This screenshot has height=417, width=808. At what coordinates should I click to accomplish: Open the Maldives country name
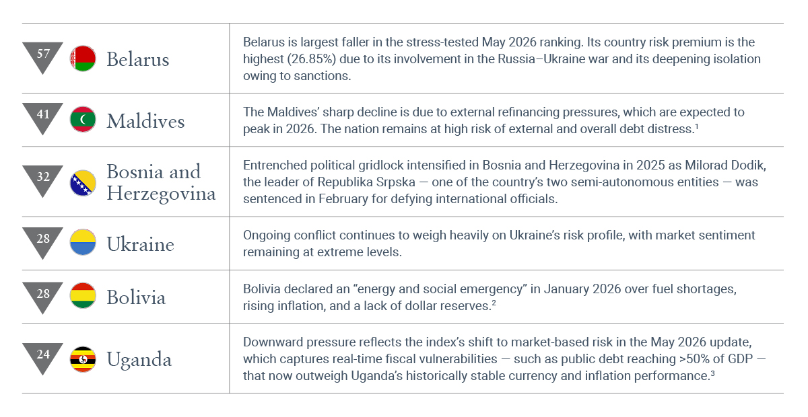pyautogui.click(x=145, y=121)
